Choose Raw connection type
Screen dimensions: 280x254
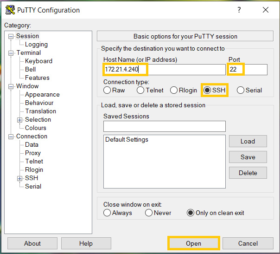[x=107, y=90]
